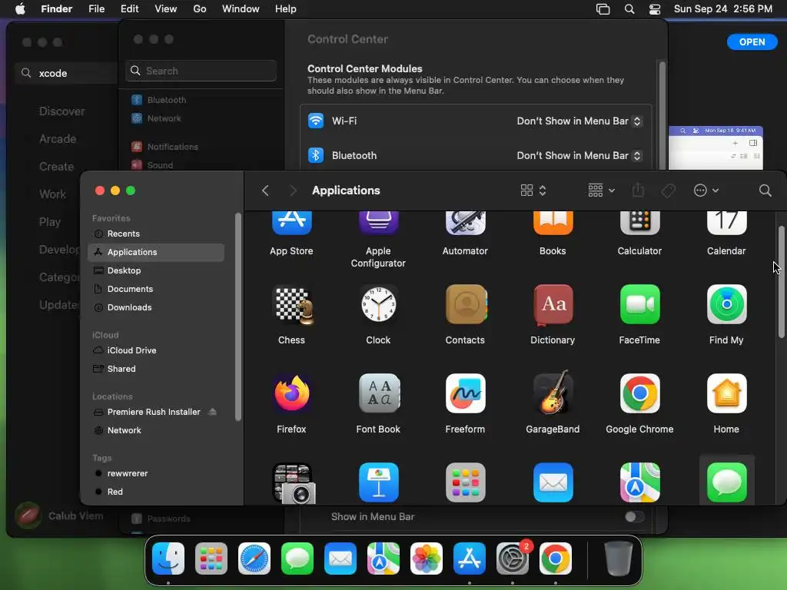This screenshot has height=590, width=787.
Task: Launch GarageBand from Applications
Action: 553,393
